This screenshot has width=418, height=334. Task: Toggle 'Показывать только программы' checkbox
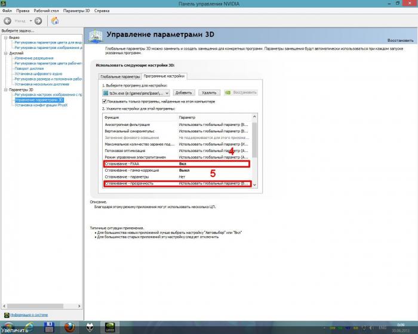click(105, 101)
